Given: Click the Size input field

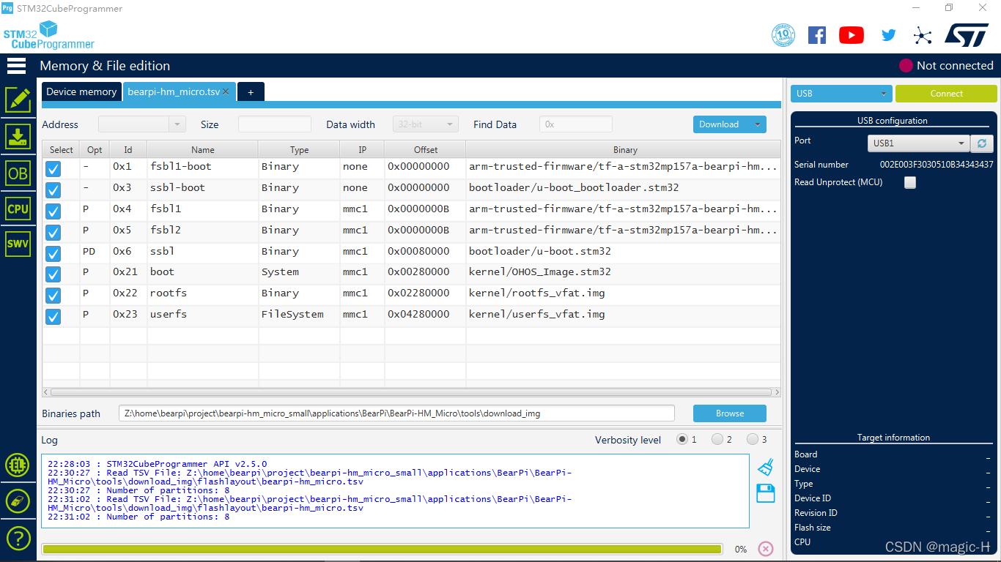Looking at the screenshot, I should (275, 124).
